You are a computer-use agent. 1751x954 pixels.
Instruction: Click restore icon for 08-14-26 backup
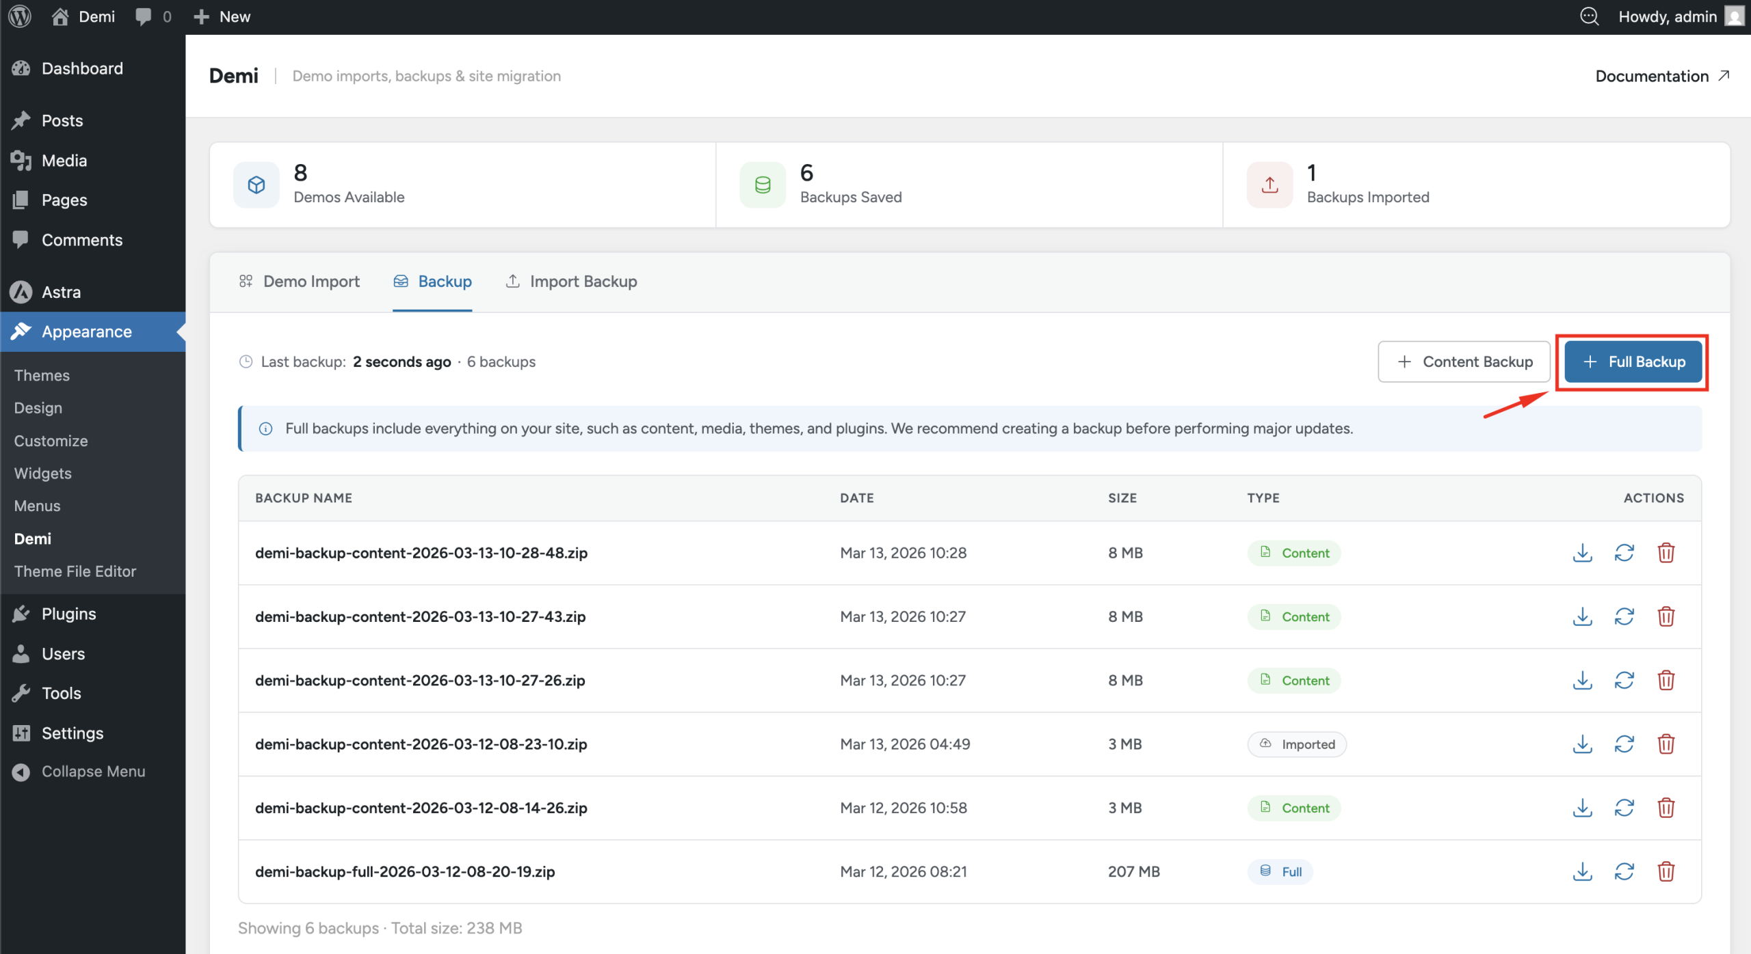(x=1624, y=808)
